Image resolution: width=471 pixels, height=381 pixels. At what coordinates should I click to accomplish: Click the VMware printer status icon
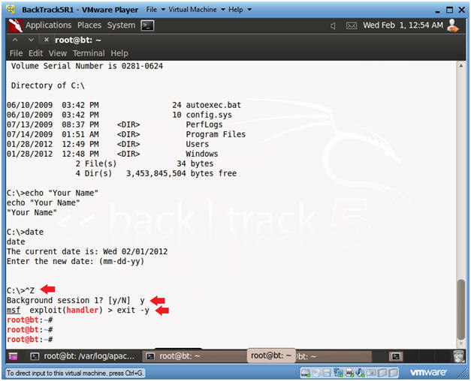tap(349, 373)
